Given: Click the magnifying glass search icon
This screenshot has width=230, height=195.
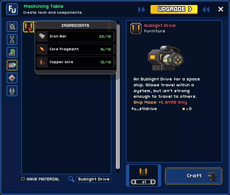Looking at the screenshot, I should coord(71,179).
